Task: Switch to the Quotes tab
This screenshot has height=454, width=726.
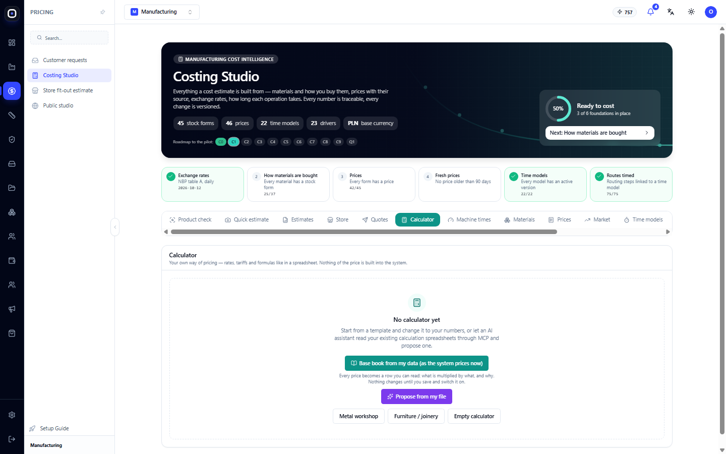Action: coord(375,219)
